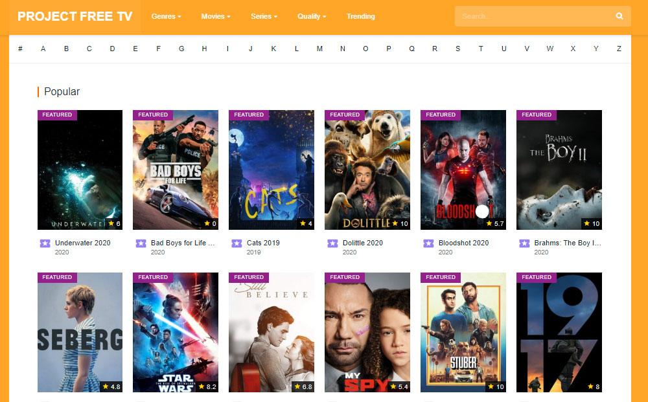The height and width of the screenshot is (402, 648).
Task: Click the icon beside Bloodshot 2020 title
Action: pos(428,243)
